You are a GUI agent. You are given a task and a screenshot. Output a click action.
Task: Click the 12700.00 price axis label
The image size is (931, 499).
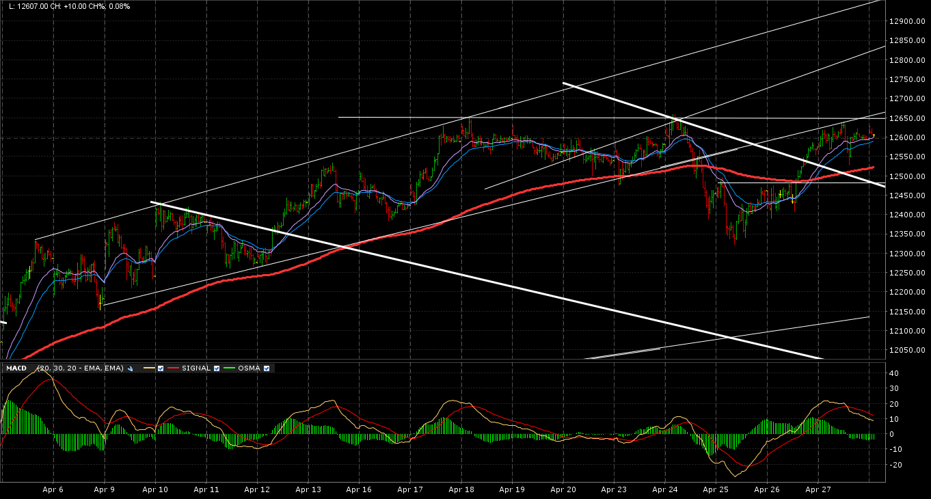(906, 99)
